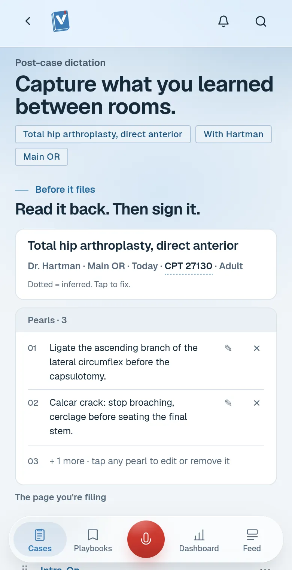
Task: Edit pearl 01 with the pencil icon
Action: pyautogui.click(x=228, y=348)
